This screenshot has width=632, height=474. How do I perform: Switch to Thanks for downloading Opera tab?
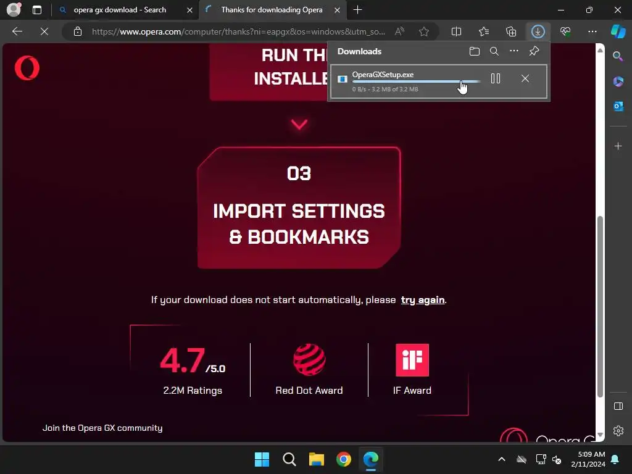pyautogui.click(x=272, y=10)
